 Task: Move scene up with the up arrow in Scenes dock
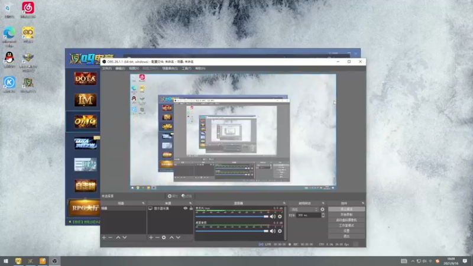click(x=118, y=238)
